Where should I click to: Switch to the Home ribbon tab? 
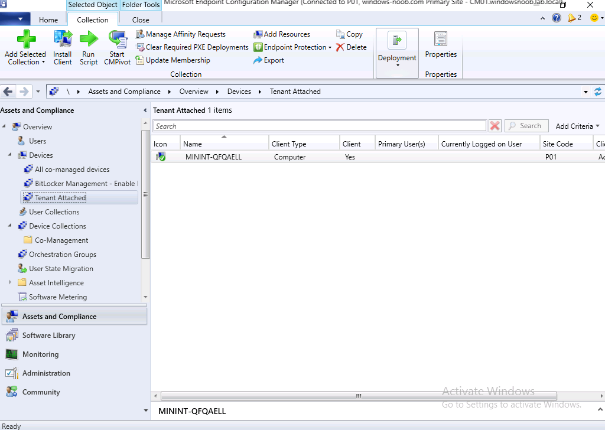click(48, 19)
